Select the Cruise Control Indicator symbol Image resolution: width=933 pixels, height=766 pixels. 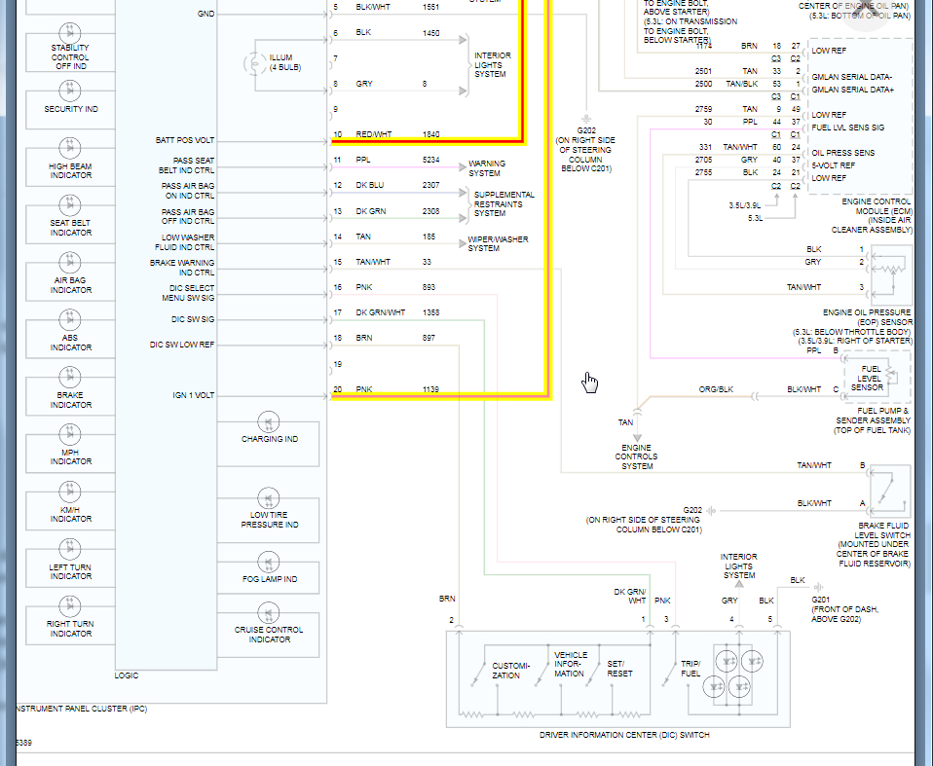tap(269, 613)
